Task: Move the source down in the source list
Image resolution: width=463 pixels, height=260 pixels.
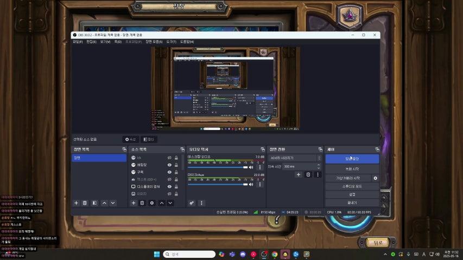Action: tap(170, 203)
